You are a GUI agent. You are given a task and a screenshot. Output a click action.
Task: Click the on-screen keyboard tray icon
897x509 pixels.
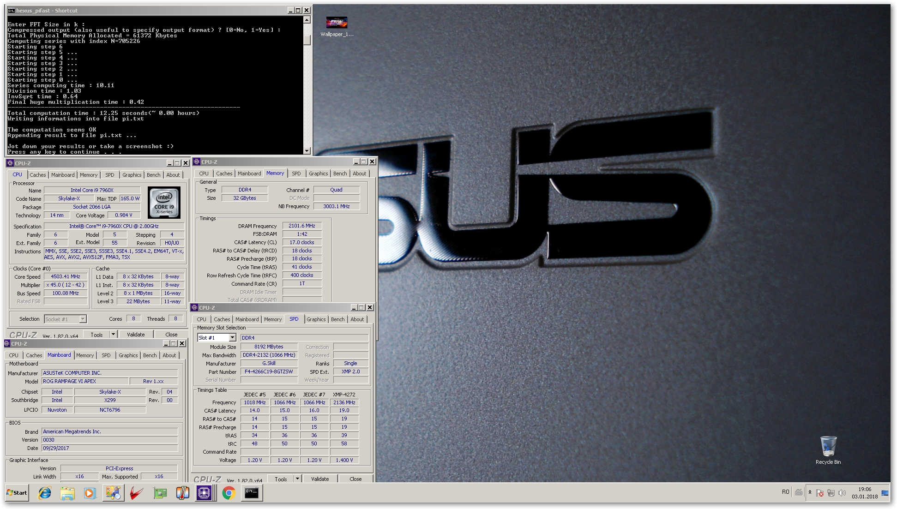click(x=799, y=492)
